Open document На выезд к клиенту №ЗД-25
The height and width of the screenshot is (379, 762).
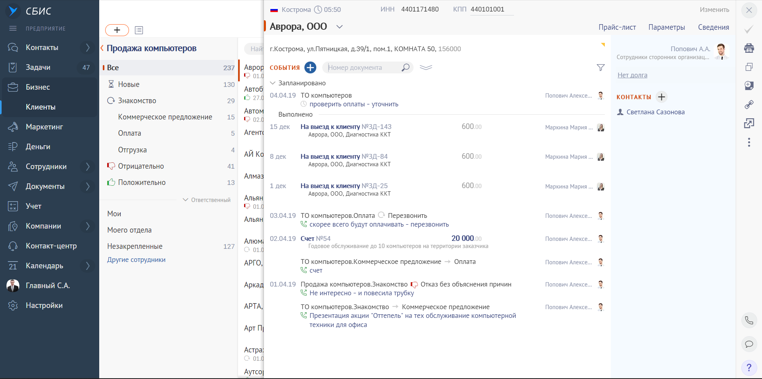344,186
